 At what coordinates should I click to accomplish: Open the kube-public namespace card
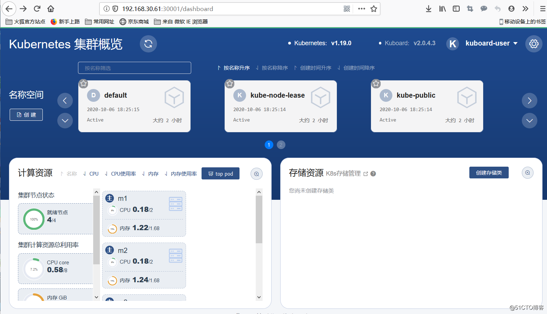(427, 106)
